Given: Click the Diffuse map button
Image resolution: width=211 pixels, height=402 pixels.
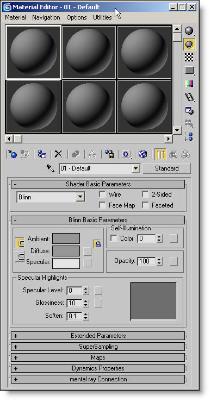Looking at the screenshot, I should [87, 251].
